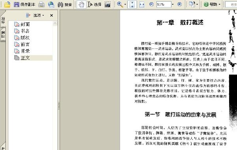Click the Email globe envelope icon
Viewport: 237px width, 150px height.
click(51, 5)
